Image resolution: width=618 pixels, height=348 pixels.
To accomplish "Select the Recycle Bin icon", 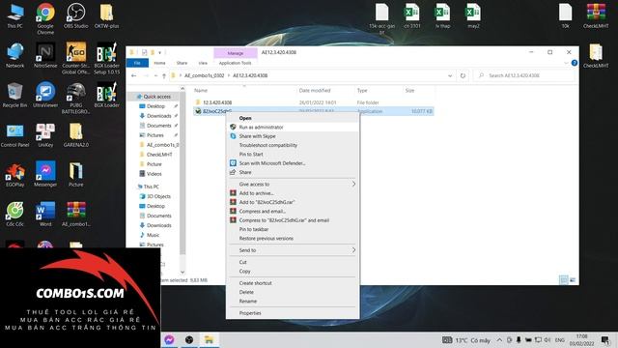I will [14, 95].
